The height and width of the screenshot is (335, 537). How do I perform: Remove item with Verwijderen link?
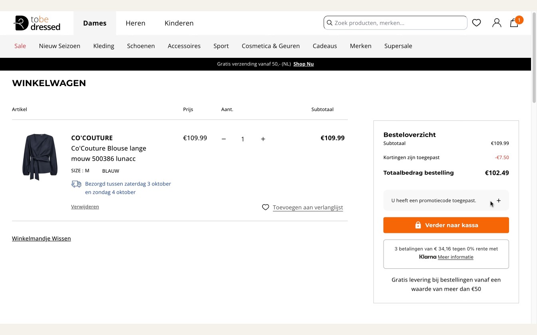(x=85, y=207)
